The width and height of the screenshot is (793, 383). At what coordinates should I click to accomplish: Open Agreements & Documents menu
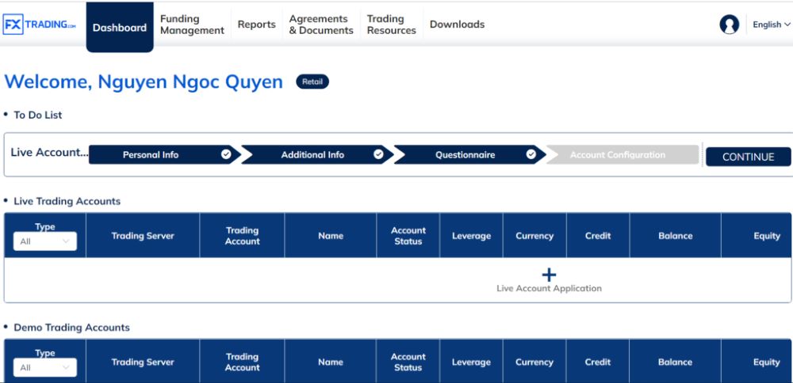tap(321, 25)
